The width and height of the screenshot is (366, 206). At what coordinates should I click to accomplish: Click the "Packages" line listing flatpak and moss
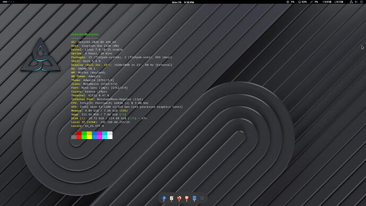coord(122,57)
